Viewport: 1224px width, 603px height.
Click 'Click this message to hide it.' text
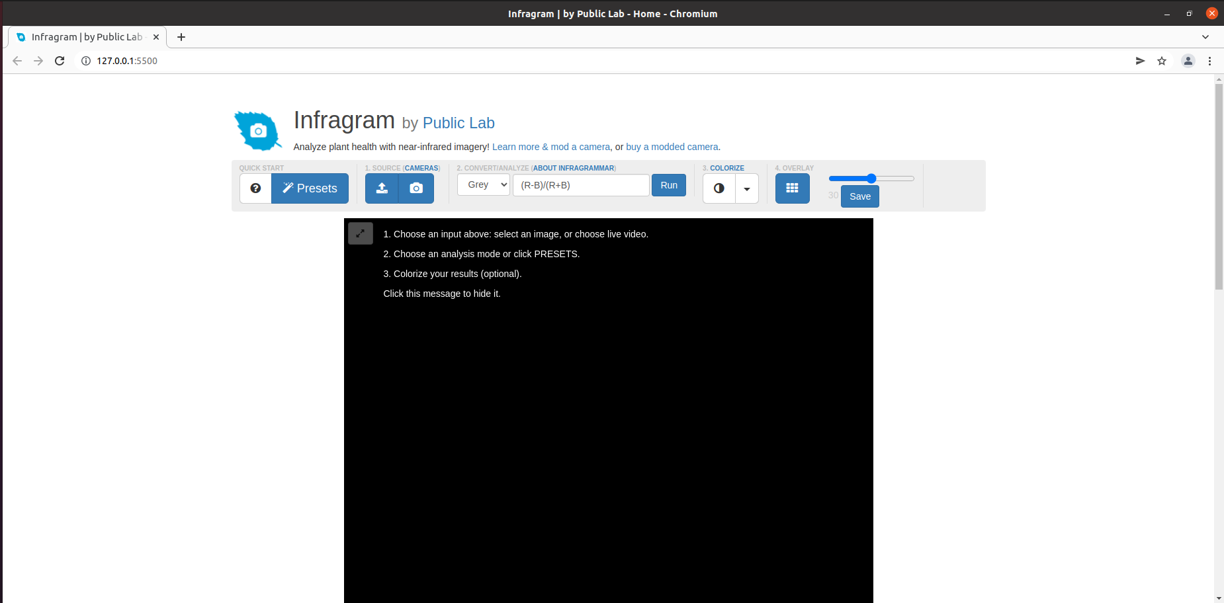pos(442,294)
